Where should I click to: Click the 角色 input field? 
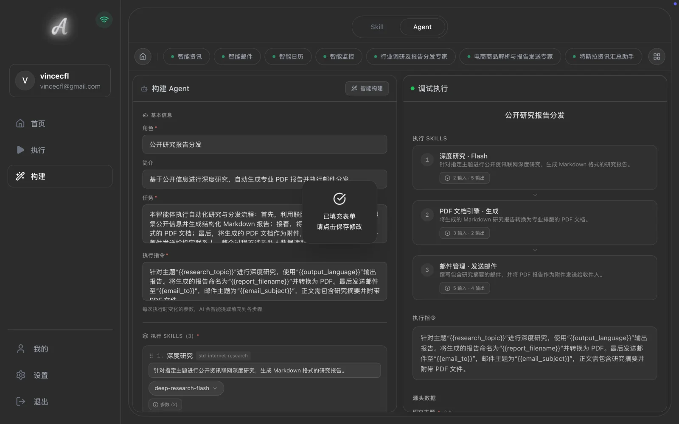(x=264, y=144)
